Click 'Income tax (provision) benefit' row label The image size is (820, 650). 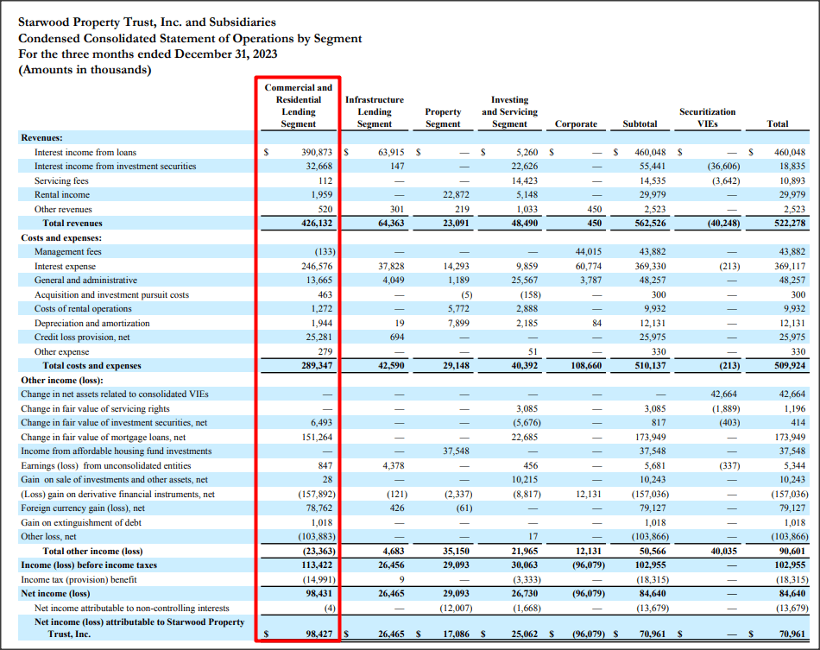79,579
